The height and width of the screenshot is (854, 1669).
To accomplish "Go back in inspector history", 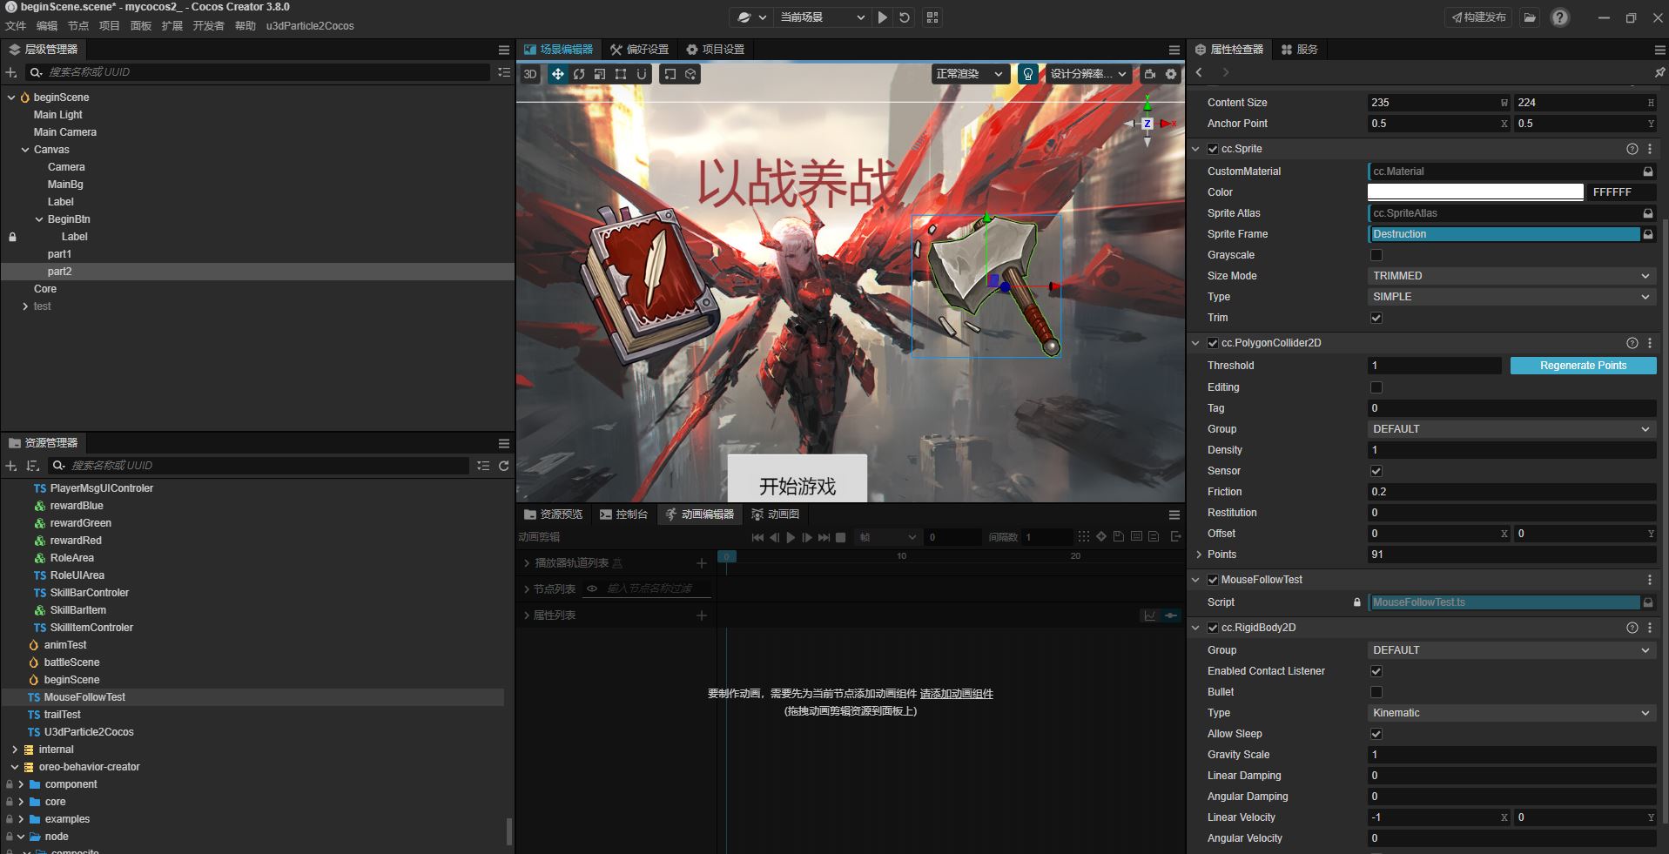I will 1200,72.
